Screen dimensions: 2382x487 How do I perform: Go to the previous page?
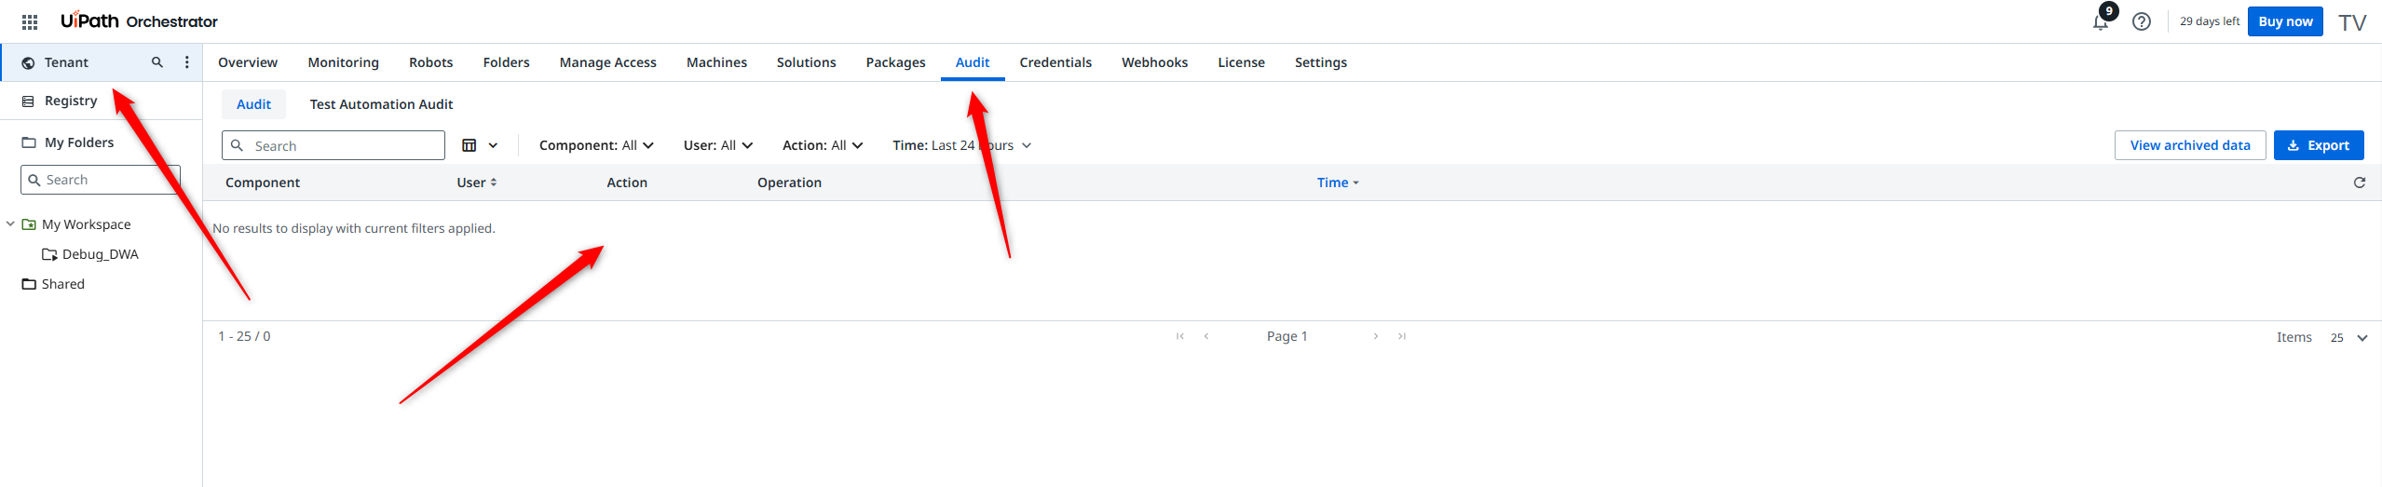coord(1206,336)
